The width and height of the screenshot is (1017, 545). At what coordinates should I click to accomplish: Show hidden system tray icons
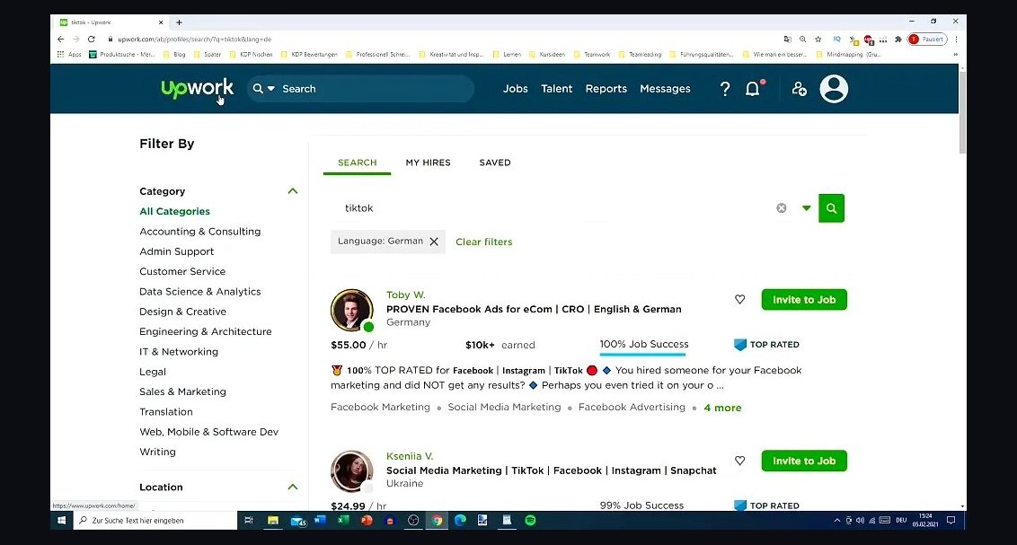(x=837, y=521)
